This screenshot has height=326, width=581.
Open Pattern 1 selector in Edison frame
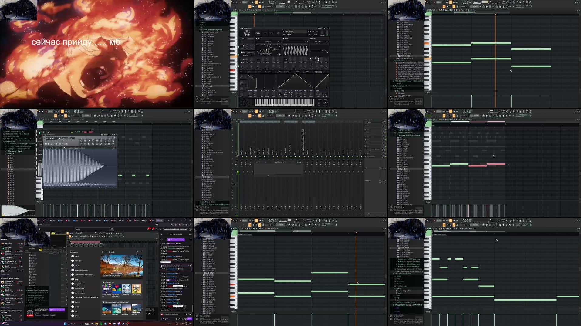(87, 116)
